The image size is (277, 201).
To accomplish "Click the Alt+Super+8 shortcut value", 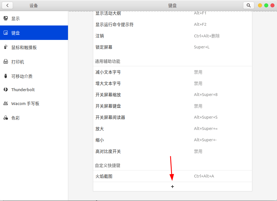I will pos(206,95).
